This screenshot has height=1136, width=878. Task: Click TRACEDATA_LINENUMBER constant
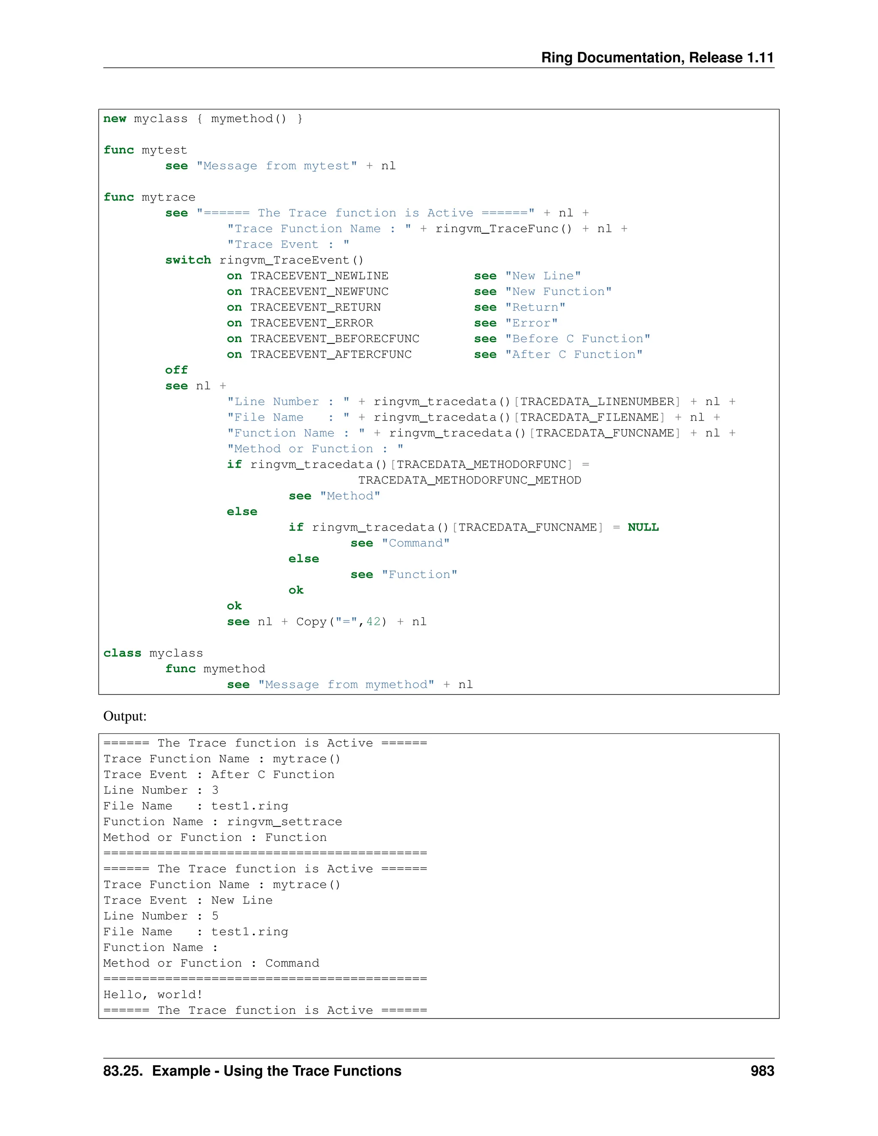[x=597, y=402]
